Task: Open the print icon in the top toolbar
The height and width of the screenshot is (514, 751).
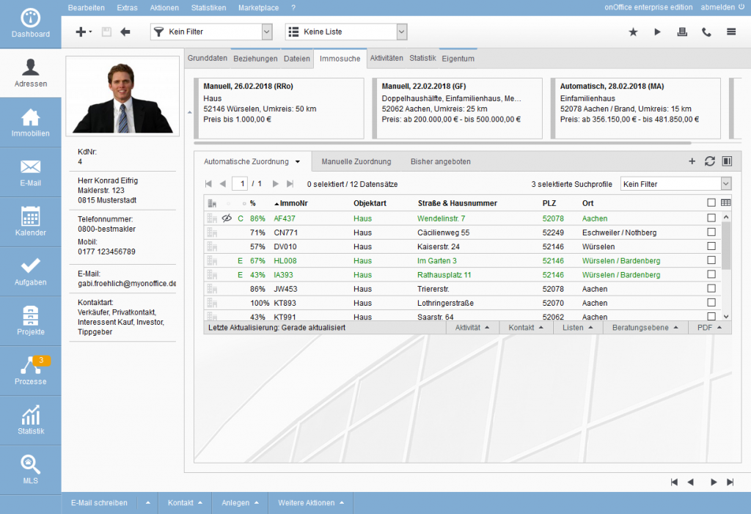Action: click(681, 32)
